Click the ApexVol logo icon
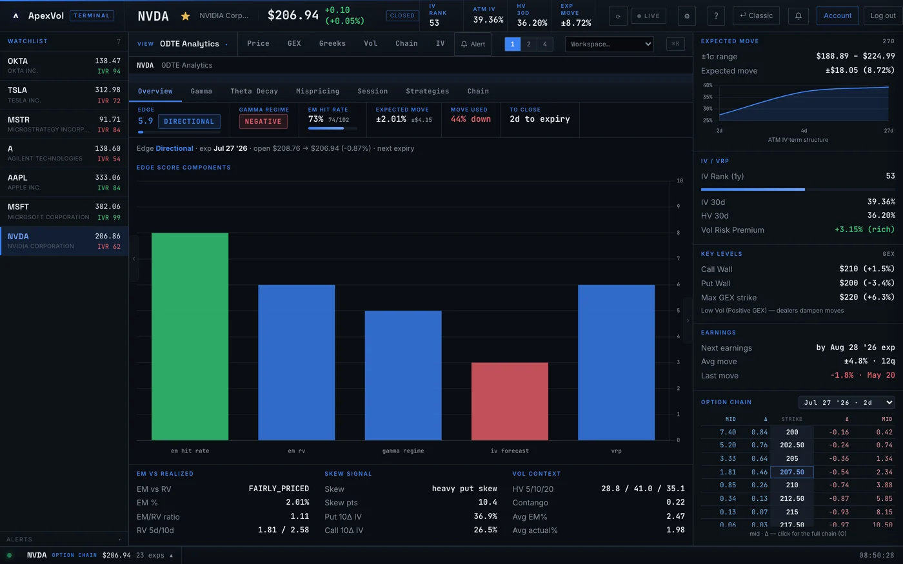This screenshot has width=903, height=564. click(15, 15)
